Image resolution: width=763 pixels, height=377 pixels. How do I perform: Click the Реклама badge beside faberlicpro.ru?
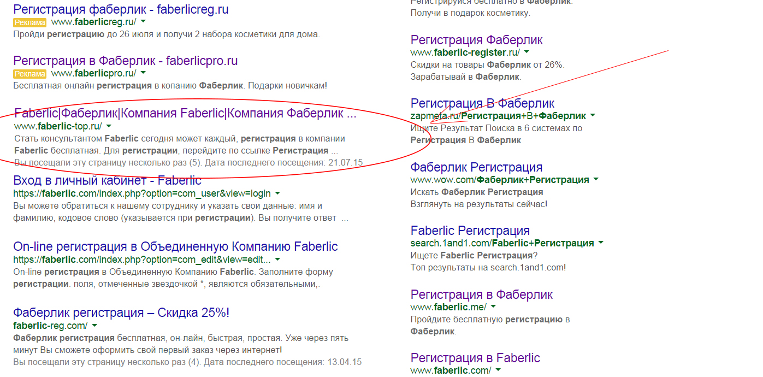click(29, 74)
